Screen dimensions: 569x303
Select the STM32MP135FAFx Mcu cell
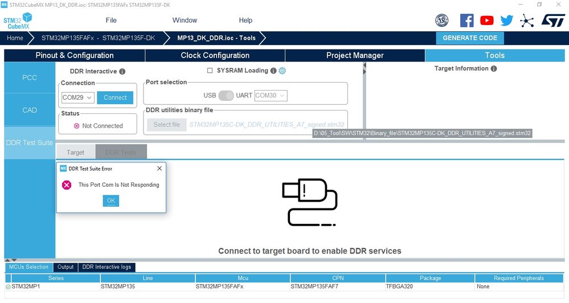click(243, 286)
